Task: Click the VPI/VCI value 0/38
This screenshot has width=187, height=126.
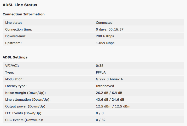Action: point(100,66)
